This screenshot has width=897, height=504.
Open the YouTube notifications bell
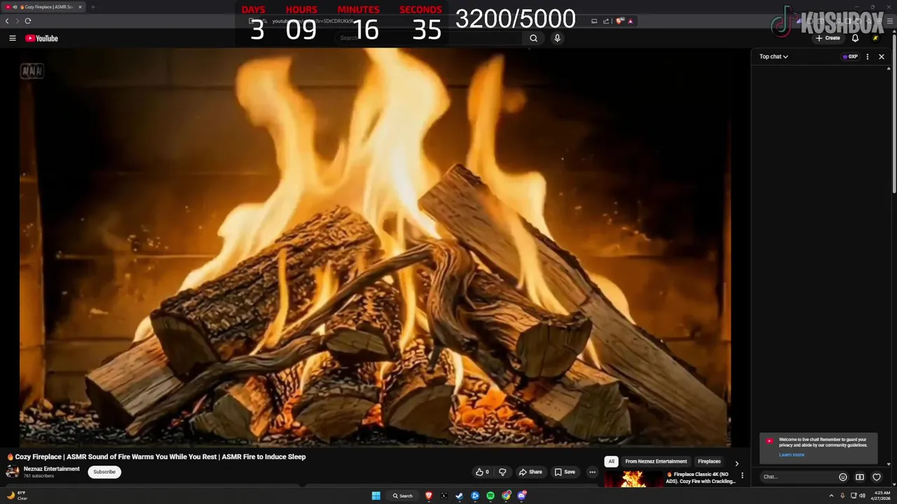click(x=855, y=38)
